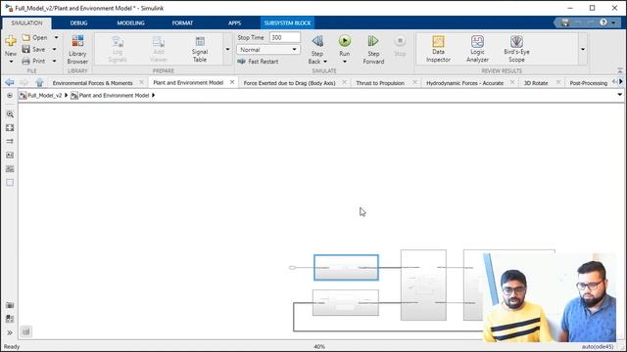Click the Help question mark icon
The width and height of the screenshot is (627, 352).
pos(603,22)
